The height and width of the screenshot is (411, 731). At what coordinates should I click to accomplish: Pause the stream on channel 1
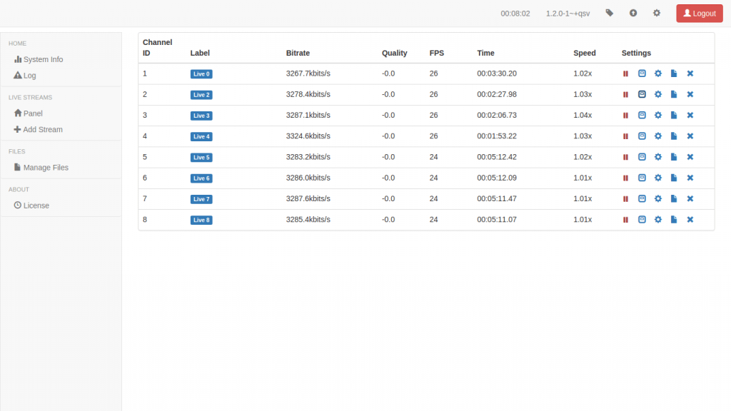point(625,73)
